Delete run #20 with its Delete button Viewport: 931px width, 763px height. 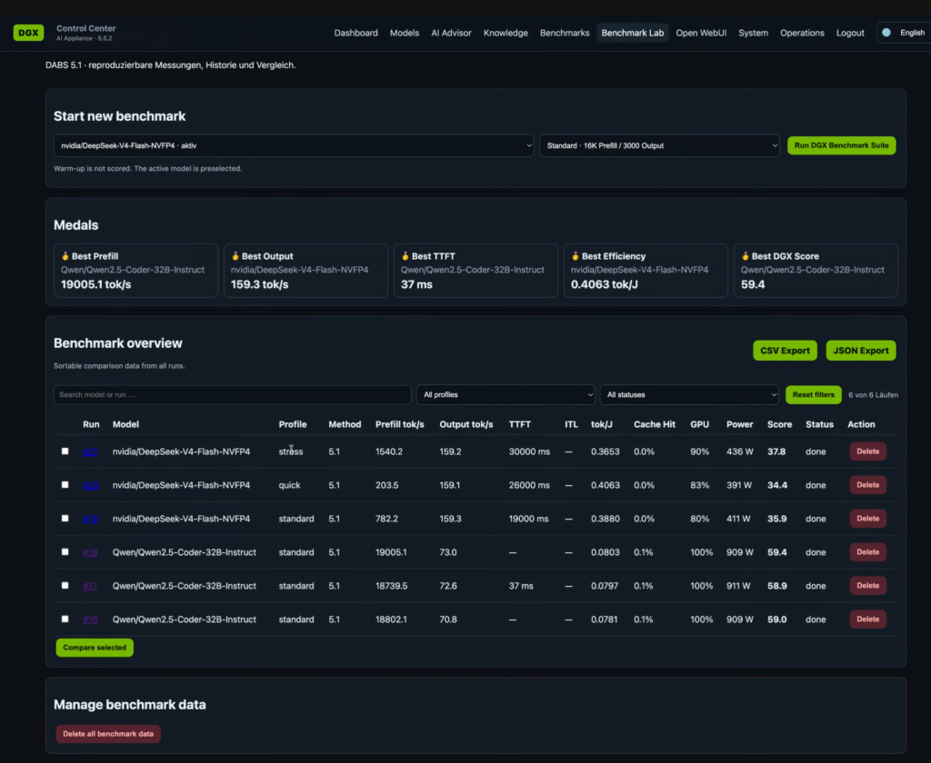pyautogui.click(x=867, y=485)
